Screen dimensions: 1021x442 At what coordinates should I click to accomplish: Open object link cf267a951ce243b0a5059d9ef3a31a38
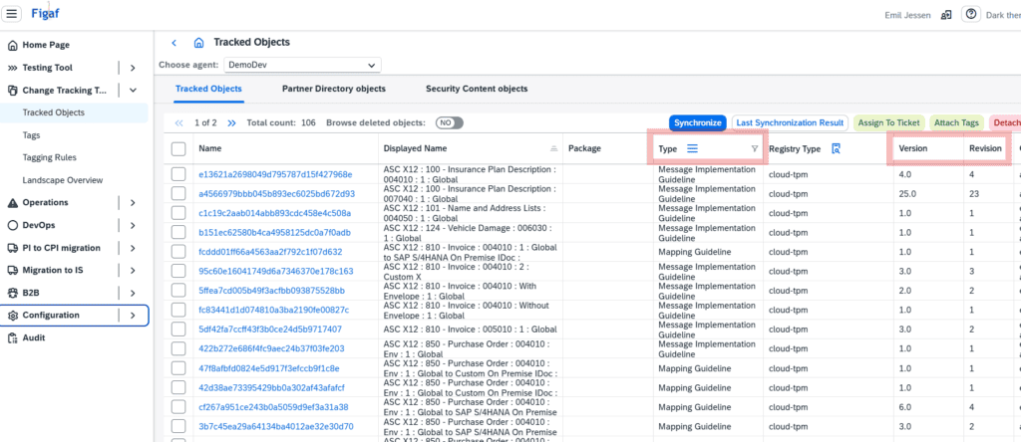click(273, 407)
